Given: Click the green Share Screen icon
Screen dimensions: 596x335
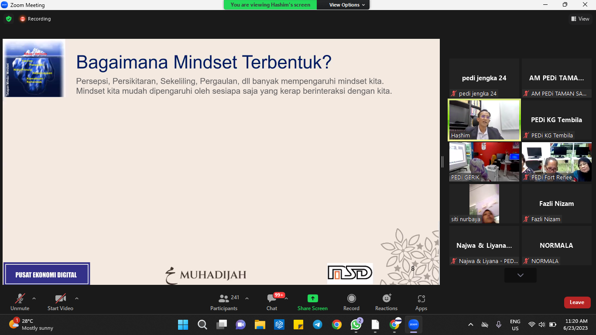Looking at the screenshot, I should [312, 298].
